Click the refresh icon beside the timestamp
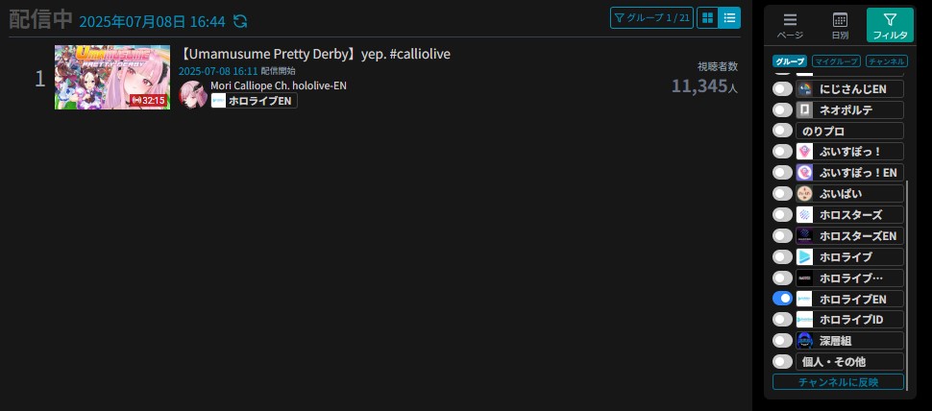Image resolution: width=932 pixels, height=411 pixels. coord(240,21)
